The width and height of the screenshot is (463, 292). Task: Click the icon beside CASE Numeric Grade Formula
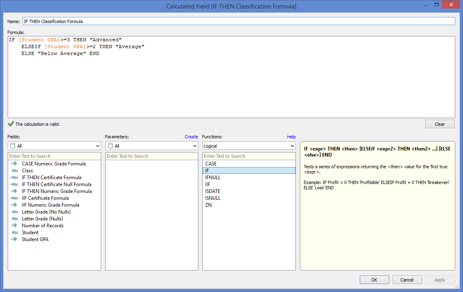coord(15,164)
